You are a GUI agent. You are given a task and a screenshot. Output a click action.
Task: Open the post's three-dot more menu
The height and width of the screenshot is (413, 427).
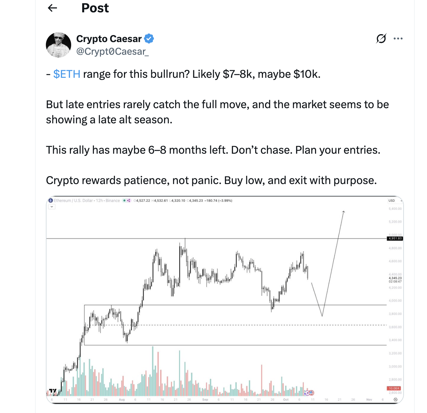coord(398,39)
